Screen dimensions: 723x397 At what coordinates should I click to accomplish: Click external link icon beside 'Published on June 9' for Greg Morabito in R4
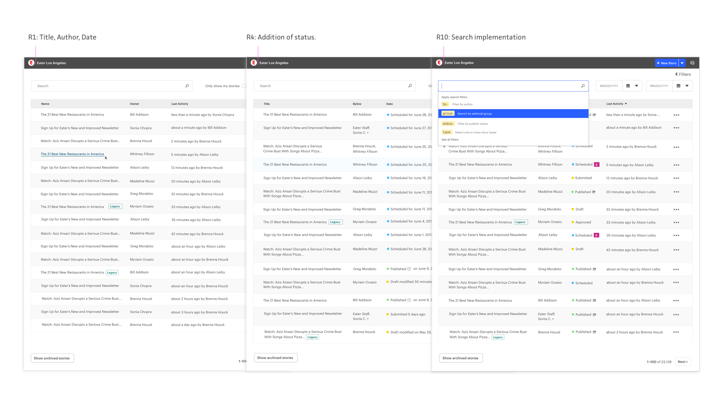point(409,269)
